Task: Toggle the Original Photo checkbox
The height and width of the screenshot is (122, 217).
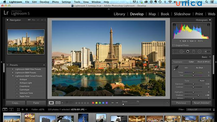Action: [174, 45]
